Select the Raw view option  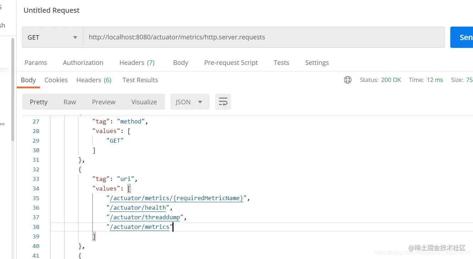tap(70, 102)
